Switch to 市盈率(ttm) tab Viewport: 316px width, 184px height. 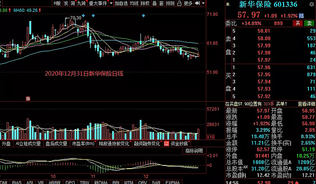coord(83,144)
